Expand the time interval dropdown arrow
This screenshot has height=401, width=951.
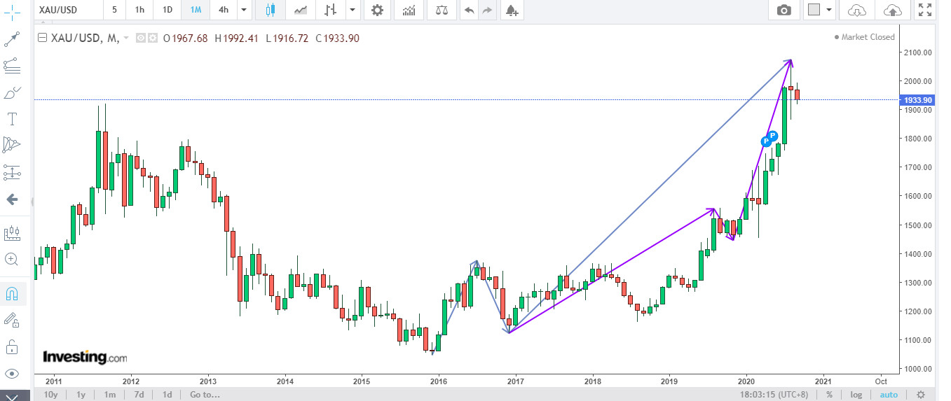(243, 10)
